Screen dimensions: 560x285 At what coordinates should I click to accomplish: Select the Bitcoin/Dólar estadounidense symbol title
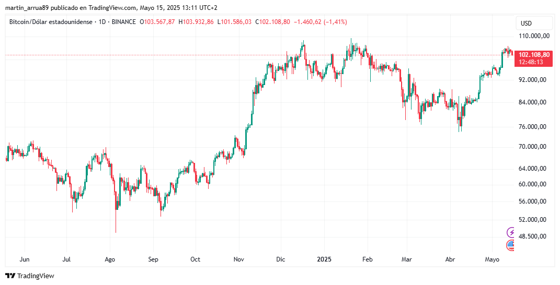click(x=50, y=22)
